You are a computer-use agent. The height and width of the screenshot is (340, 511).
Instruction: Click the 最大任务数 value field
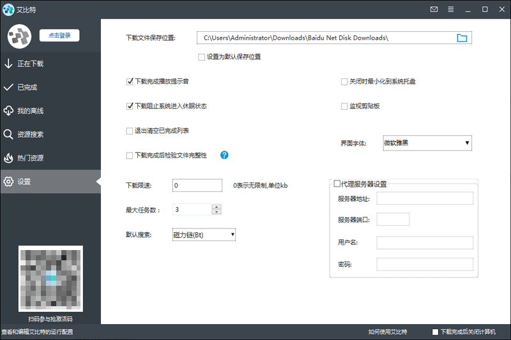pyautogui.click(x=192, y=209)
